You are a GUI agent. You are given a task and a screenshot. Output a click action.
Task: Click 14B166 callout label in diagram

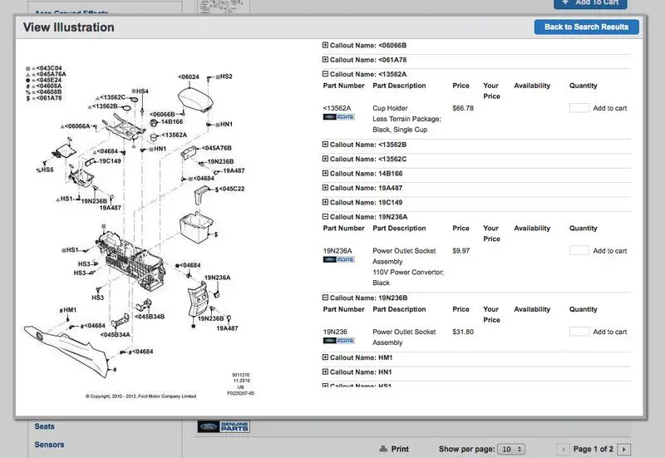172,121
